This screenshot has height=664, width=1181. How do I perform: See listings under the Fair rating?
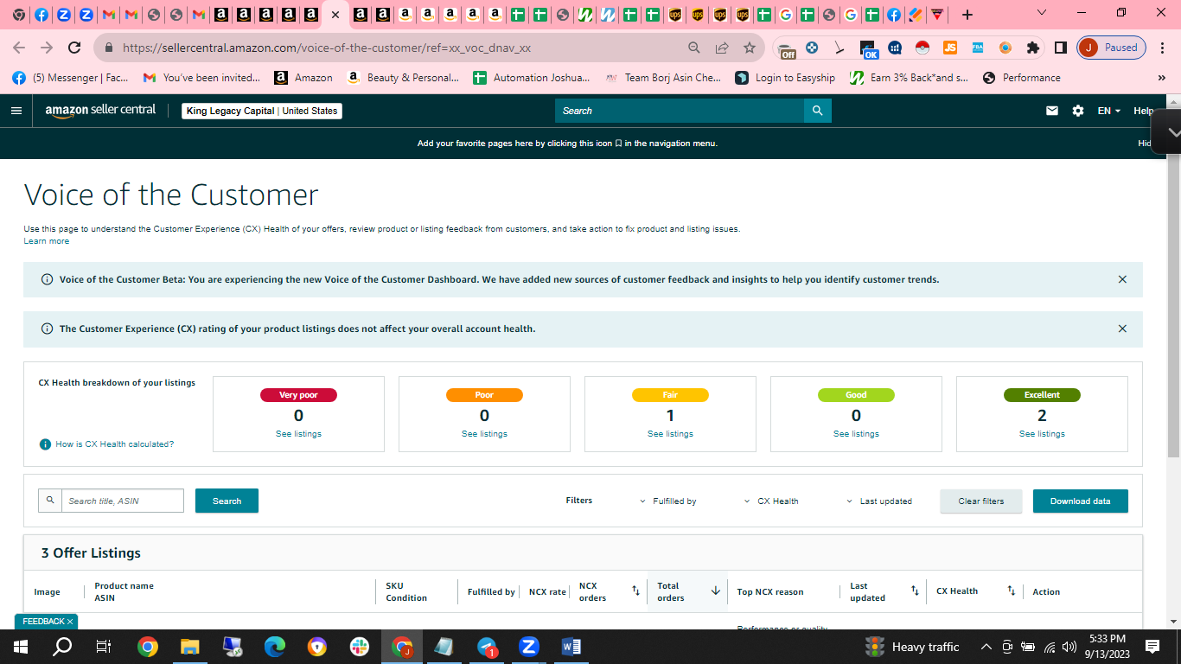click(670, 434)
